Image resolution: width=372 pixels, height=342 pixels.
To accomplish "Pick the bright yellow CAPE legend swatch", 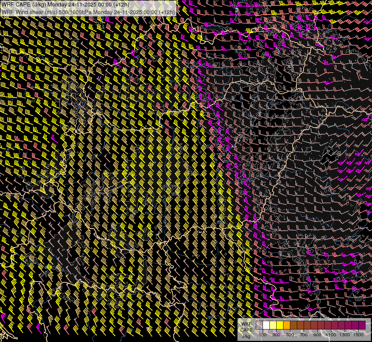I will [x=280, y=325].
